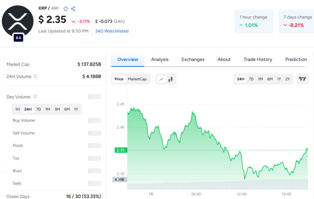Click the #4 rank badge
The width and height of the screenshot is (314, 199).
(x=19, y=38)
